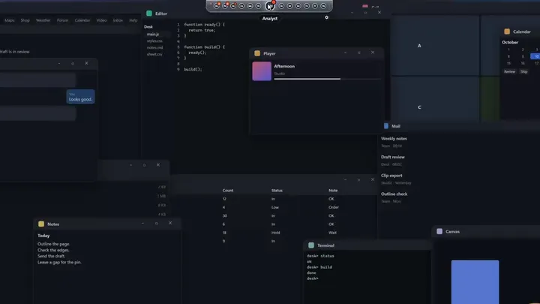
Task: Click the Canvas window's purple app icon
Action: click(x=439, y=232)
